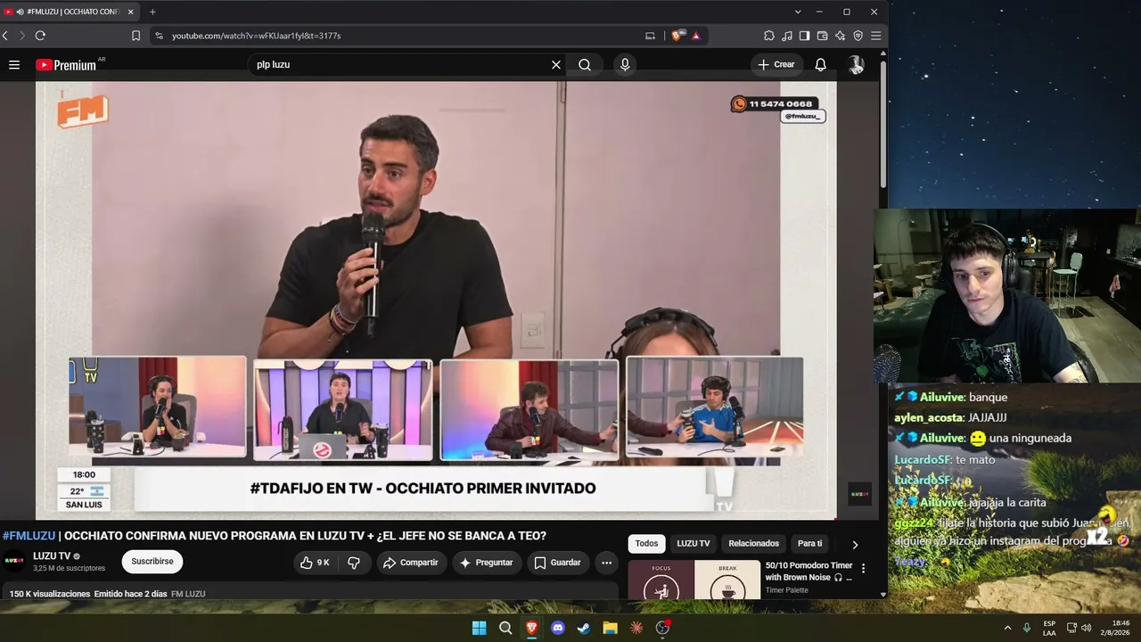Reload the page in the browser
Image resolution: width=1141 pixels, height=642 pixels.
[x=40, y=36]
